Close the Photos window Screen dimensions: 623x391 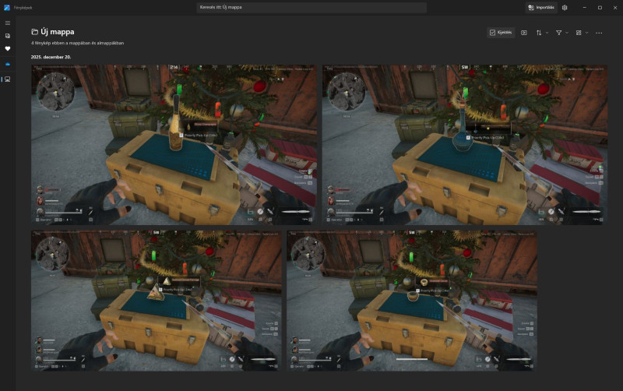tap(615, 8)
